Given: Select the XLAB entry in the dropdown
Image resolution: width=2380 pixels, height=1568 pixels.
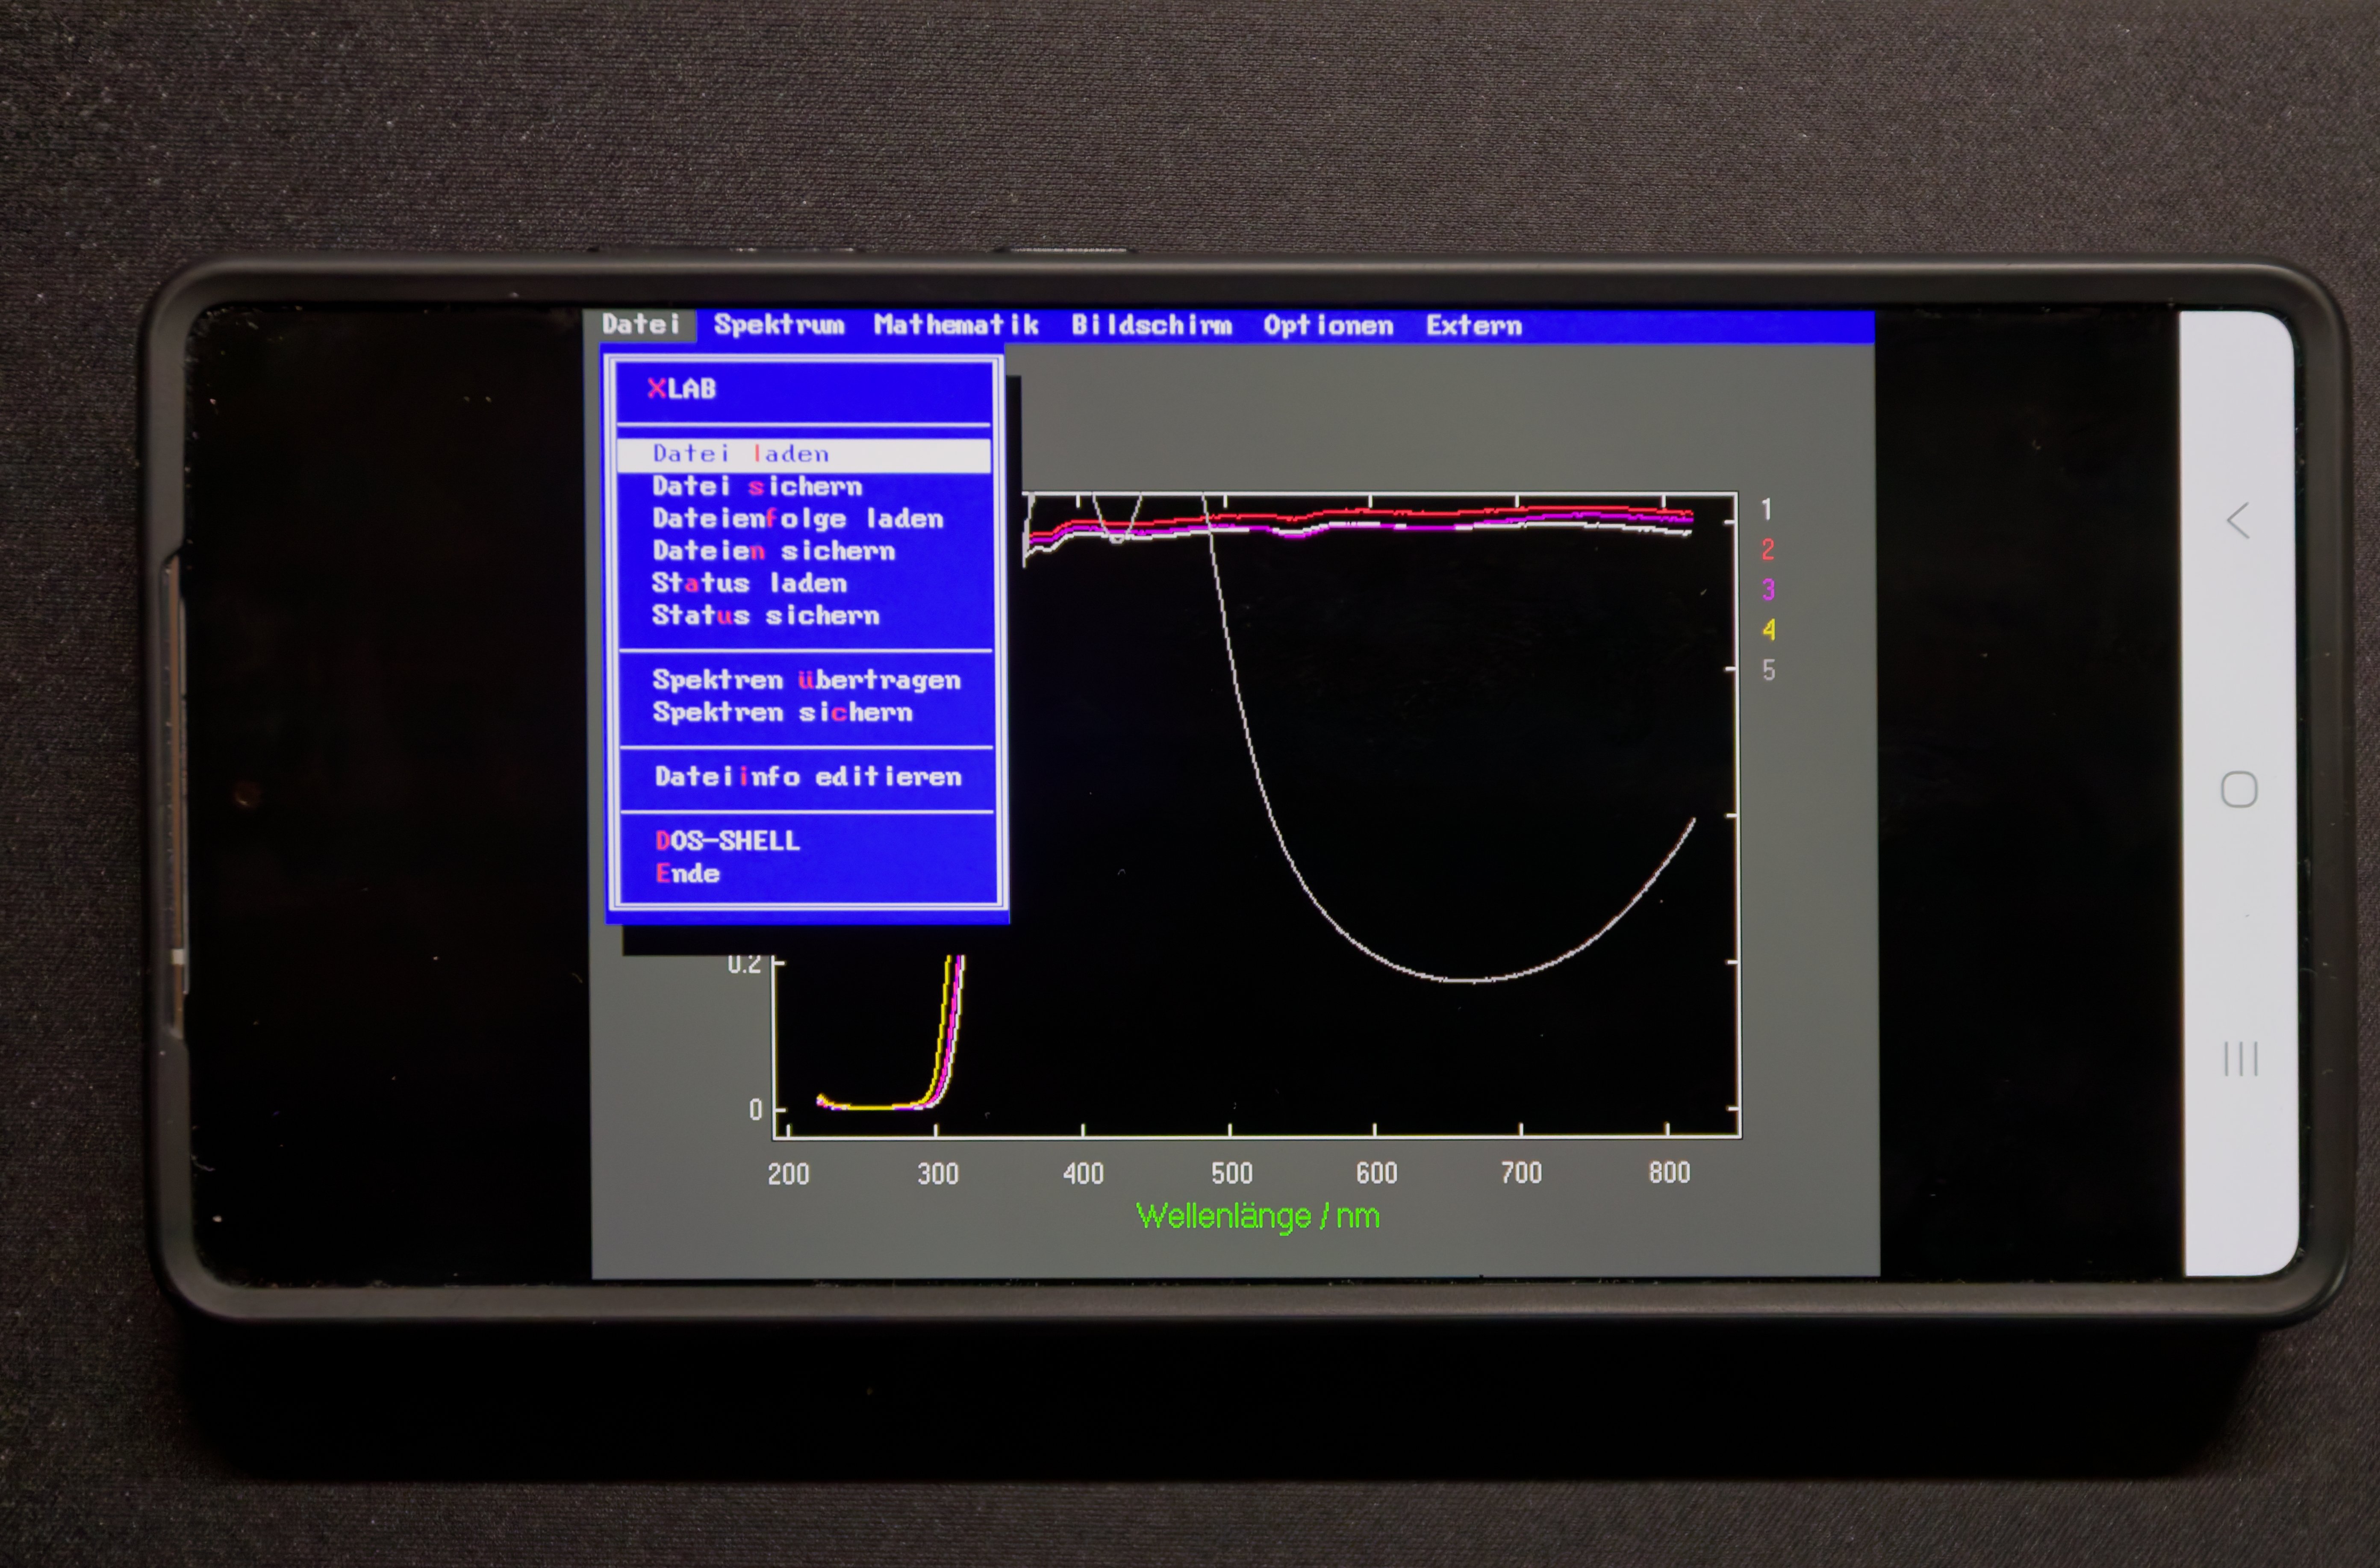Looking at the screenshot, I should 682,389.
